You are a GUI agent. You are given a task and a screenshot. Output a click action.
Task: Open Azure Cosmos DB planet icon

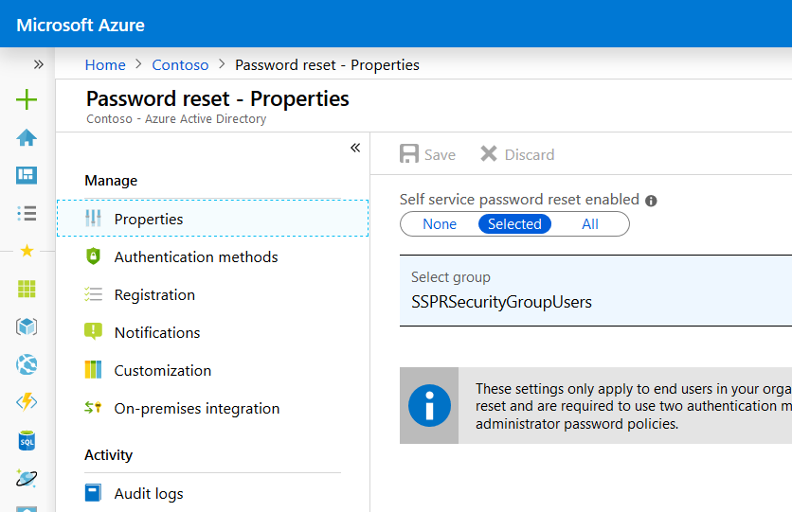(27, 478)
